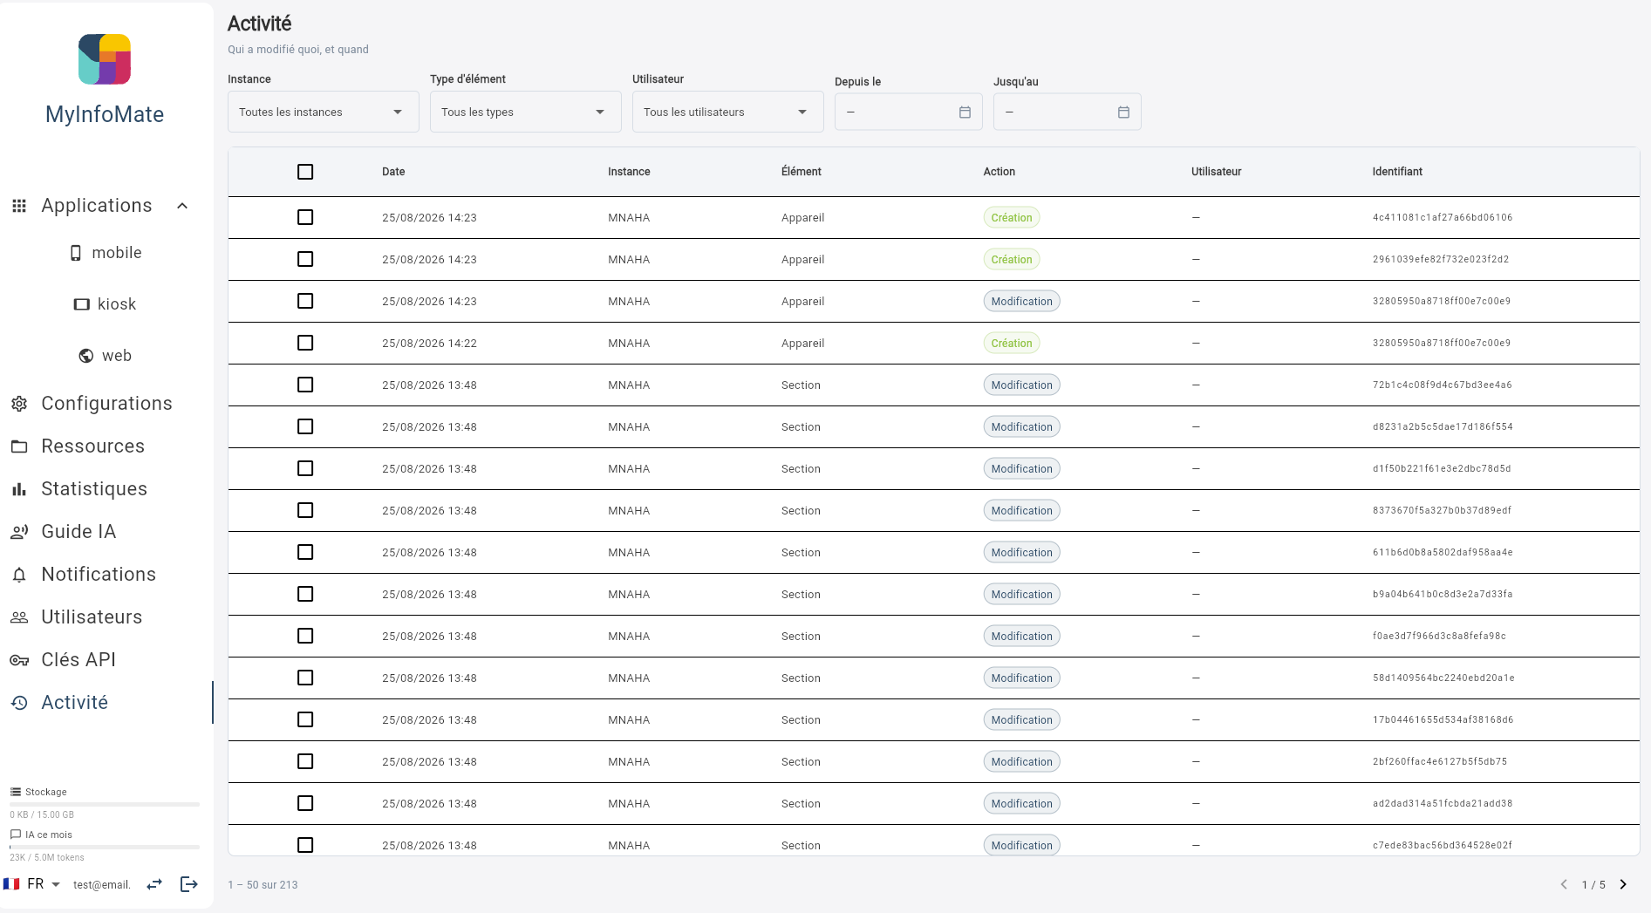Tick checkbox for 14:22 Création row
Viewport: 1651px width, 913px height.
pyautogui.click(x=305, y=343)
